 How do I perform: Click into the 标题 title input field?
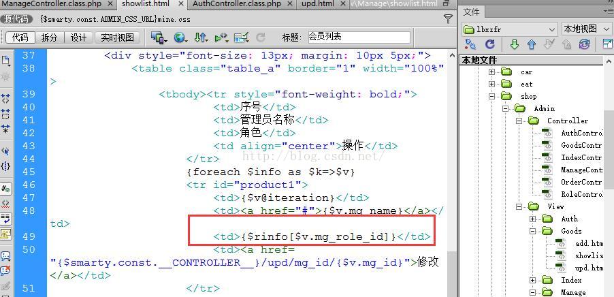tap(359, 37)
